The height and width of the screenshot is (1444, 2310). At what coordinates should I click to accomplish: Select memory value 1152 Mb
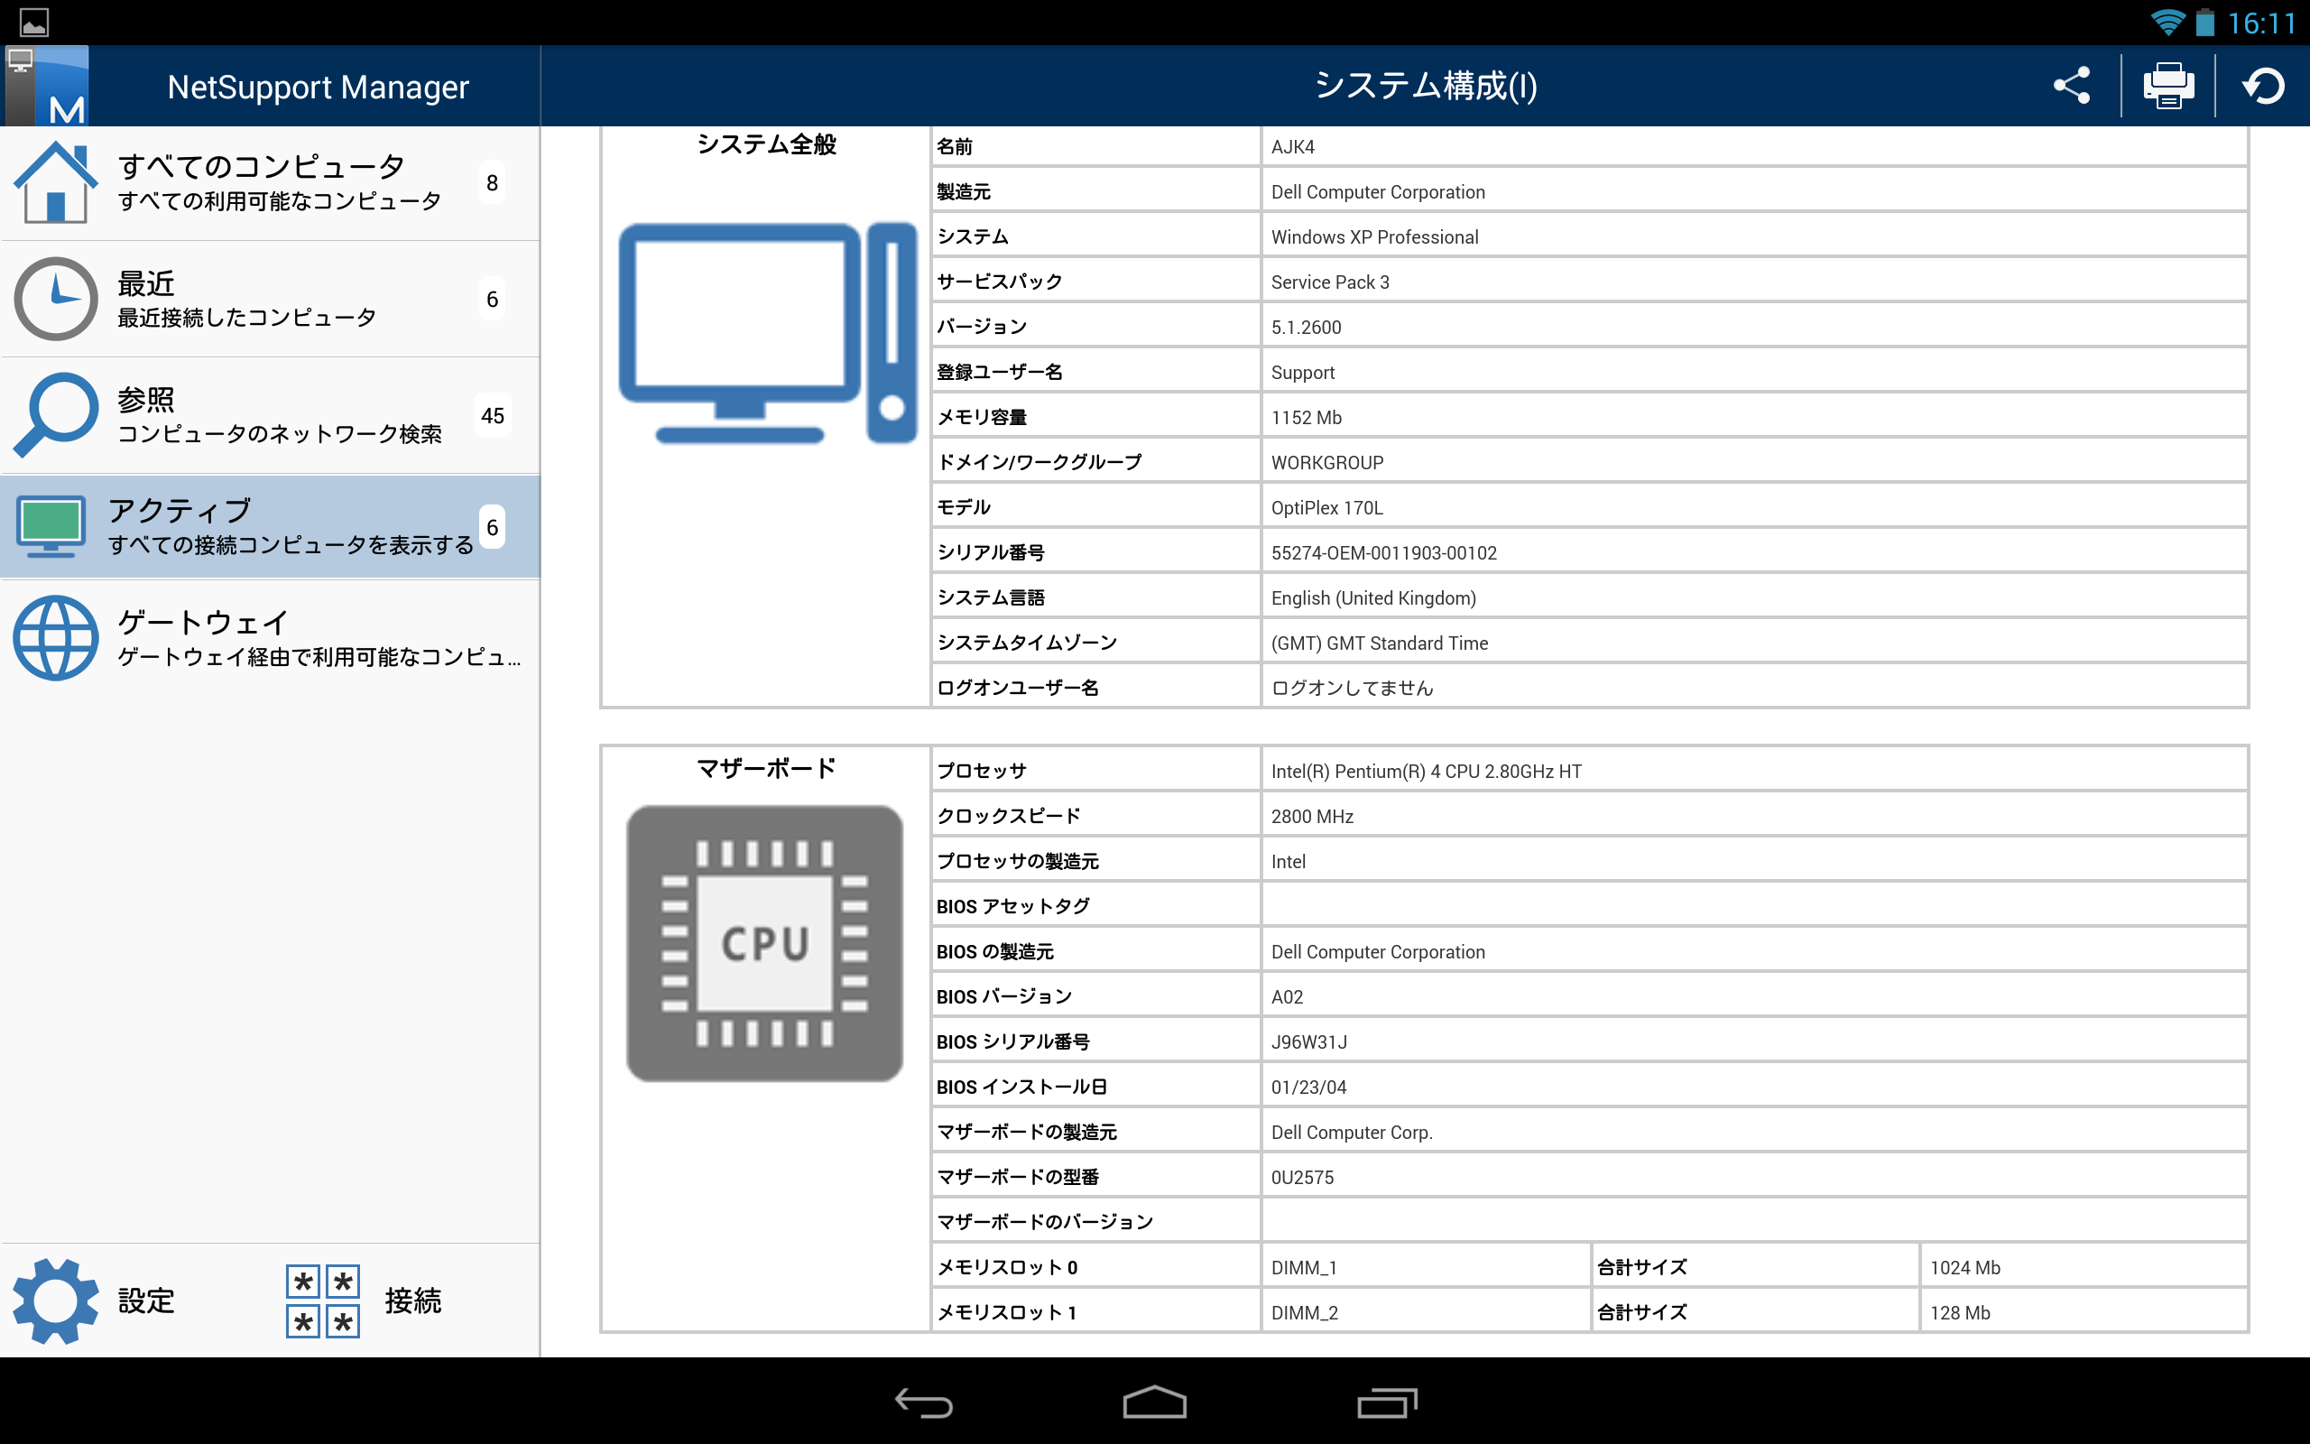(x=1306, y=418)
